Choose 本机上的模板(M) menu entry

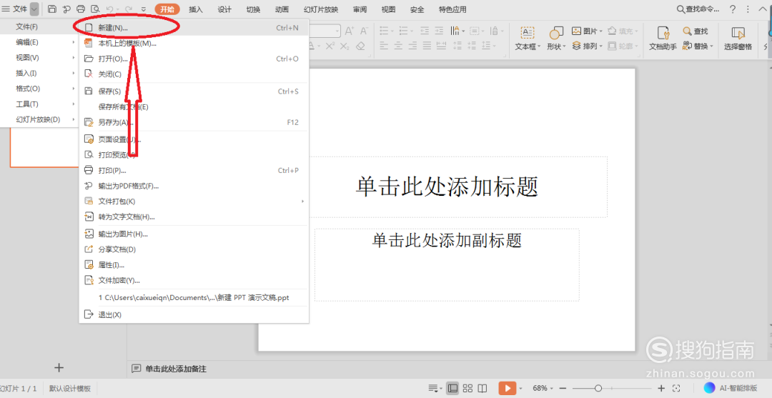pyautogui.click(x=194, y=44)
